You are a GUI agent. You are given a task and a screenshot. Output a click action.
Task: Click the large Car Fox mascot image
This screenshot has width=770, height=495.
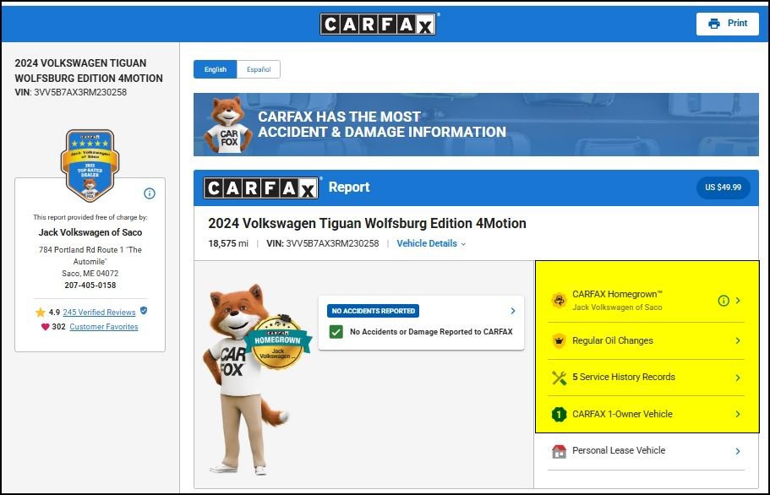[245, 380]
